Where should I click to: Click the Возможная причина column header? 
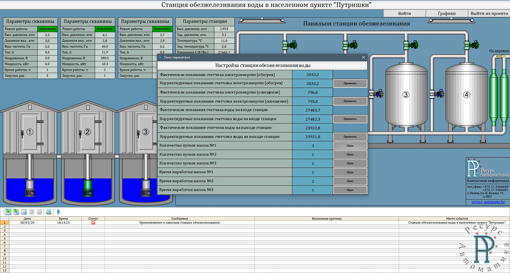point(327,219)
